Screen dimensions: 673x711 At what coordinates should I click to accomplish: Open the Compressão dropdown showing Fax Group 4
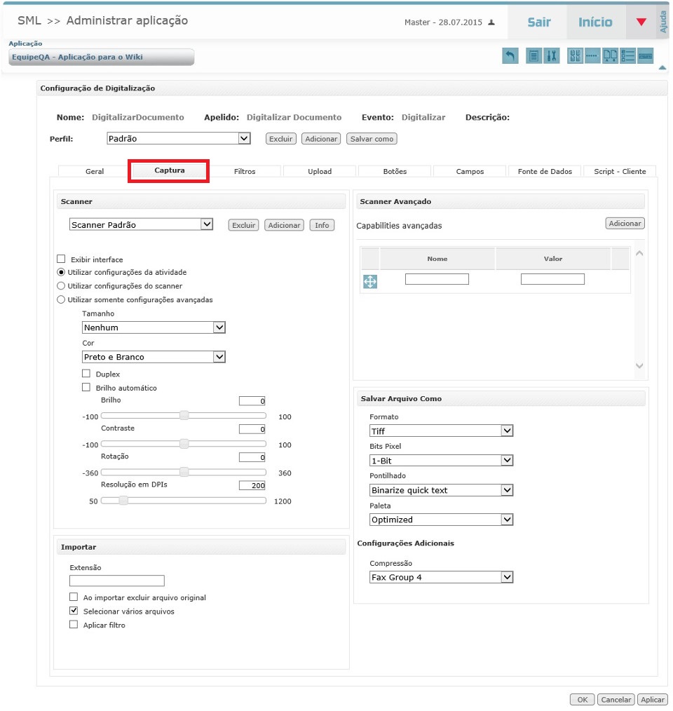pyautogui.click(x=441, y=578)
